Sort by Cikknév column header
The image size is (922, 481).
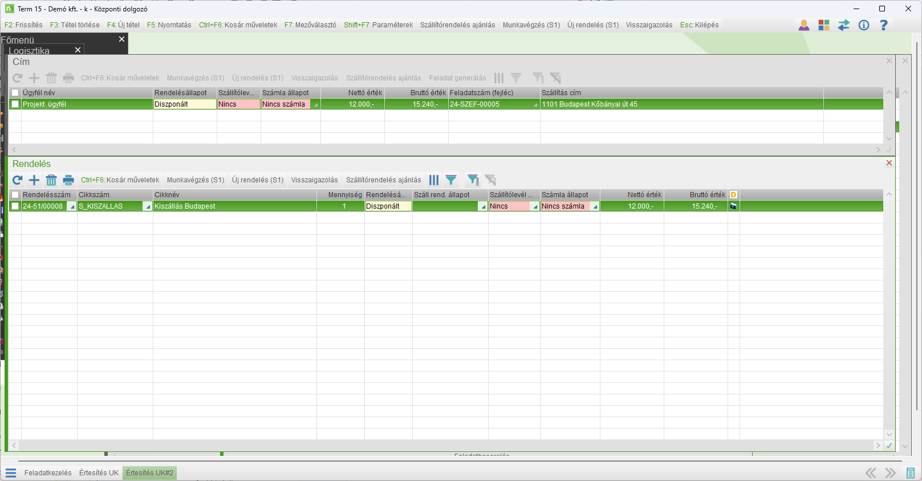235,195
